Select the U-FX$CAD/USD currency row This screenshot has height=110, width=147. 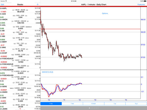coord(20,77)
